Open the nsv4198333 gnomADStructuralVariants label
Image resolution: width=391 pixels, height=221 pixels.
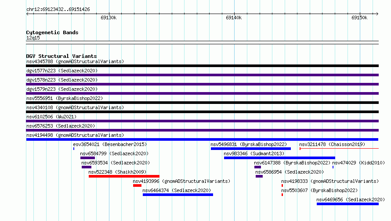tap(330, 181)
